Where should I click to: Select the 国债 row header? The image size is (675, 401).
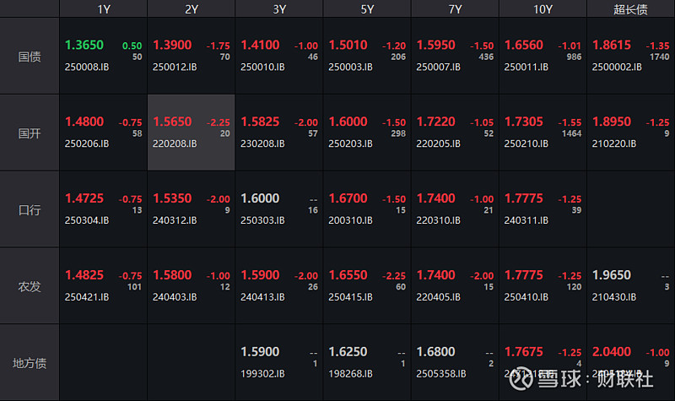click(30, 57)
